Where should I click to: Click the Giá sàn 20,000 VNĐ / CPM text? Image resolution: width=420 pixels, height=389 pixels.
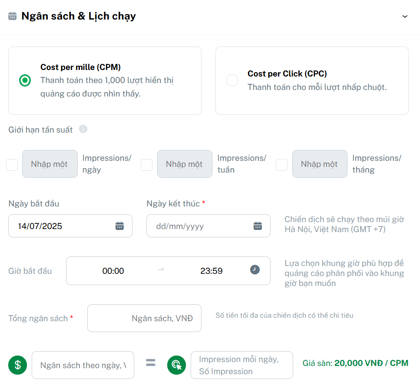(x=355, y=363)
